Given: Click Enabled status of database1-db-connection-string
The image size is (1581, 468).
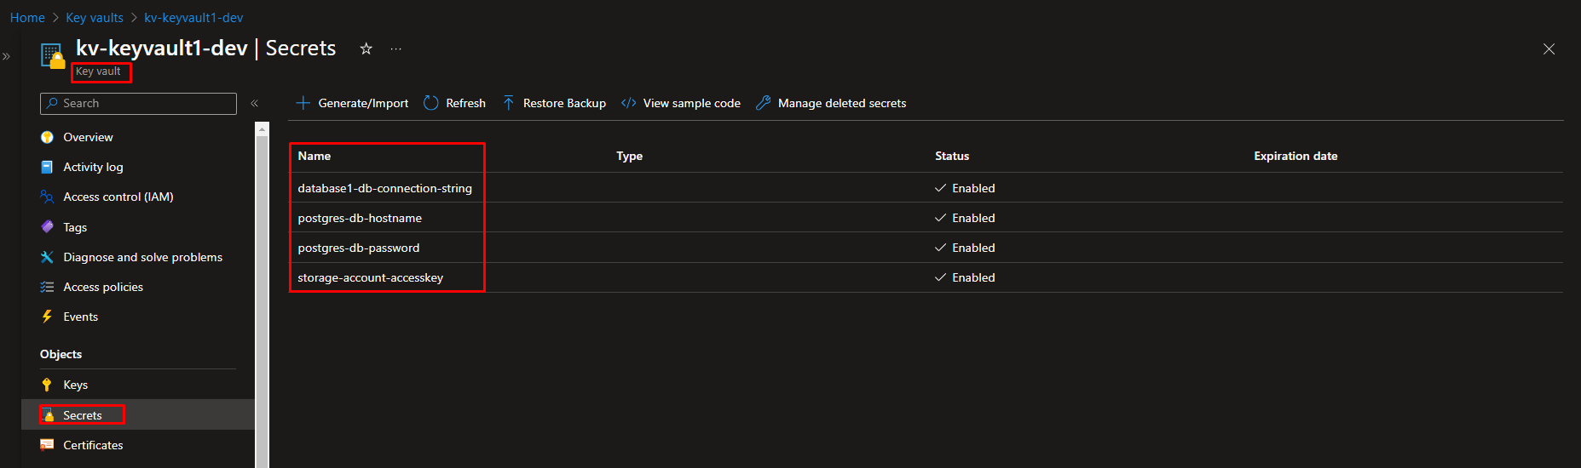Looking at the screenshot, I should click(965, 188).
